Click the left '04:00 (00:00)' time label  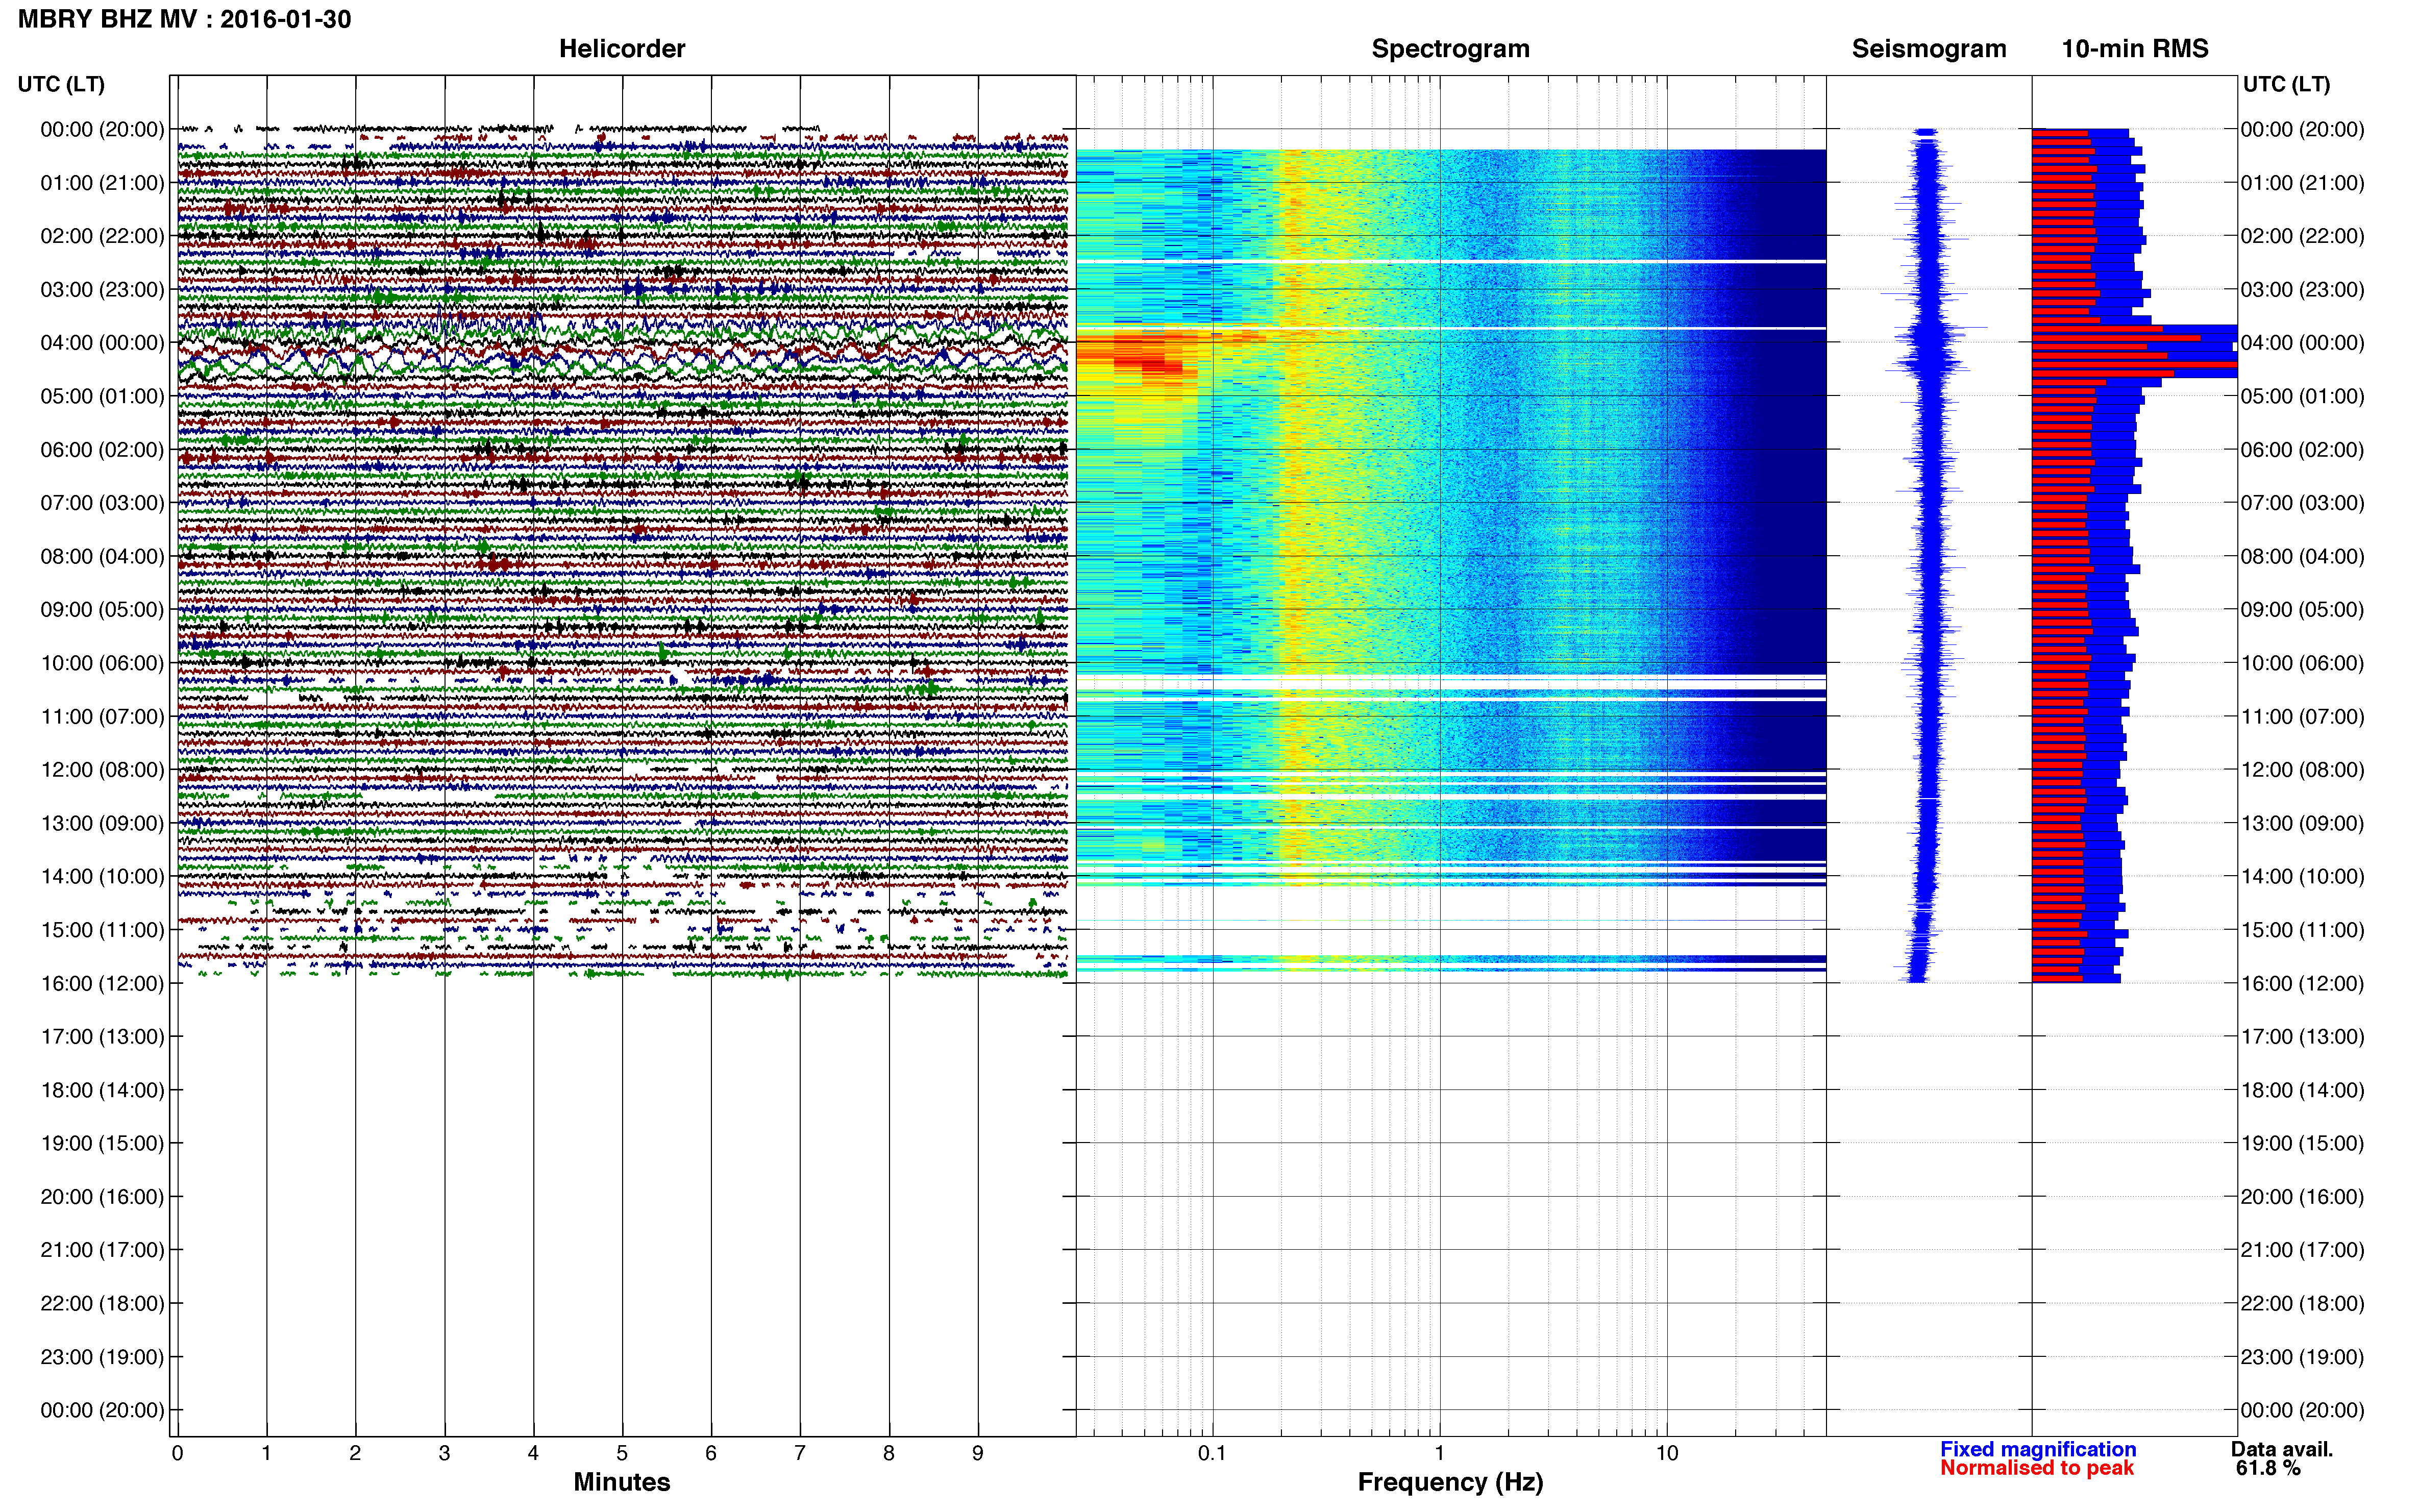pos(102,342)
